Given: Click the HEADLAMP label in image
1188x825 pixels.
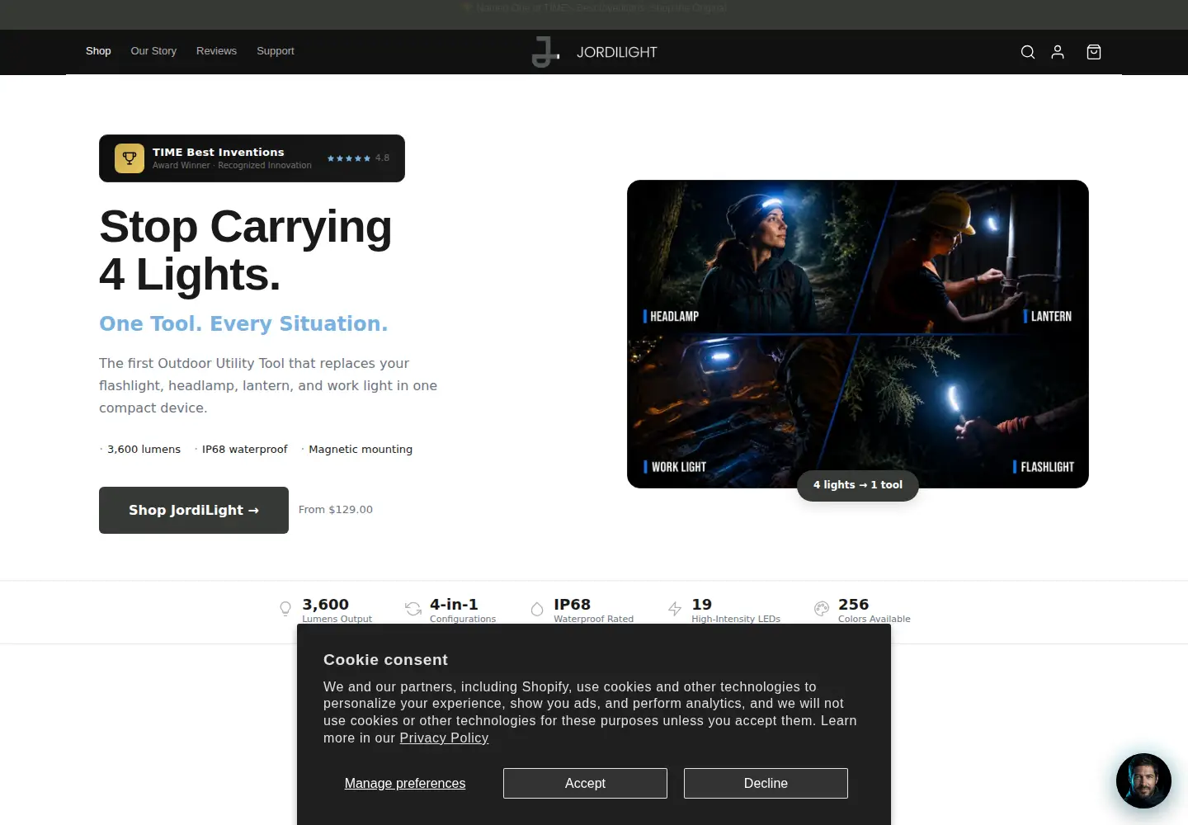Looking at the screenshot, I should click(x=671, y=316).
